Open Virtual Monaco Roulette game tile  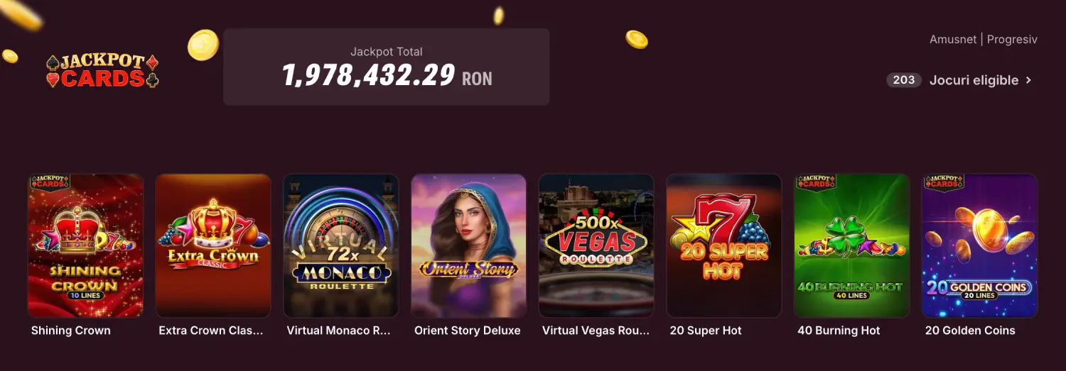(341, 245)
